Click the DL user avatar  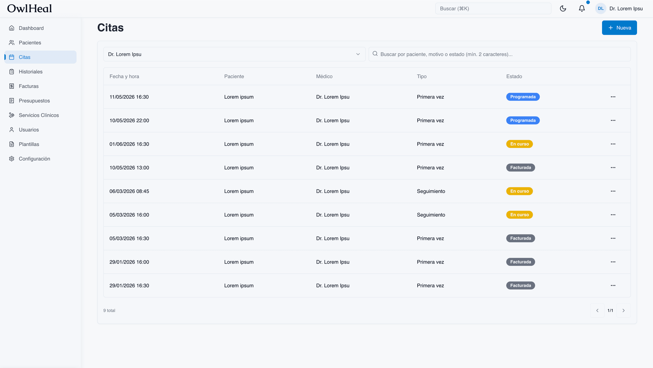pos(600,8)
